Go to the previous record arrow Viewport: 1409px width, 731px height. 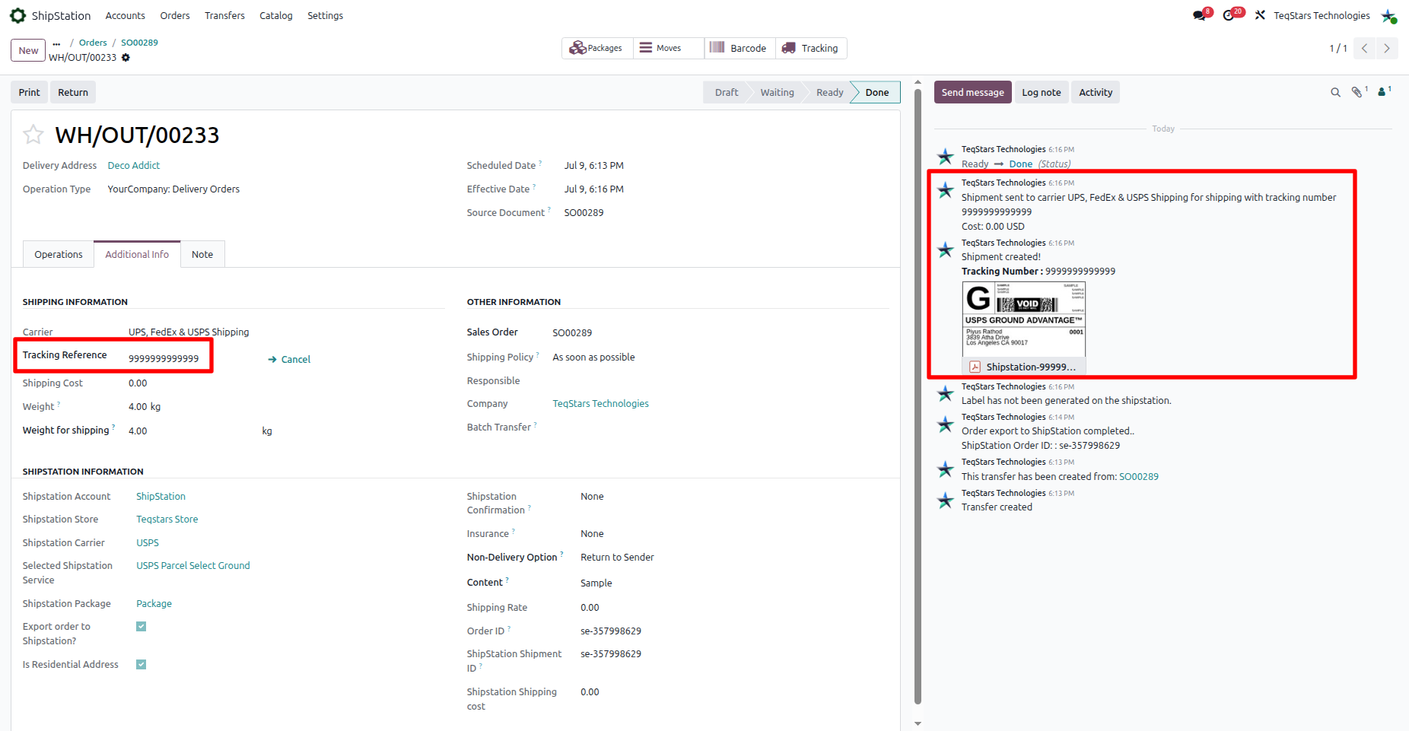coord(1365,48)
